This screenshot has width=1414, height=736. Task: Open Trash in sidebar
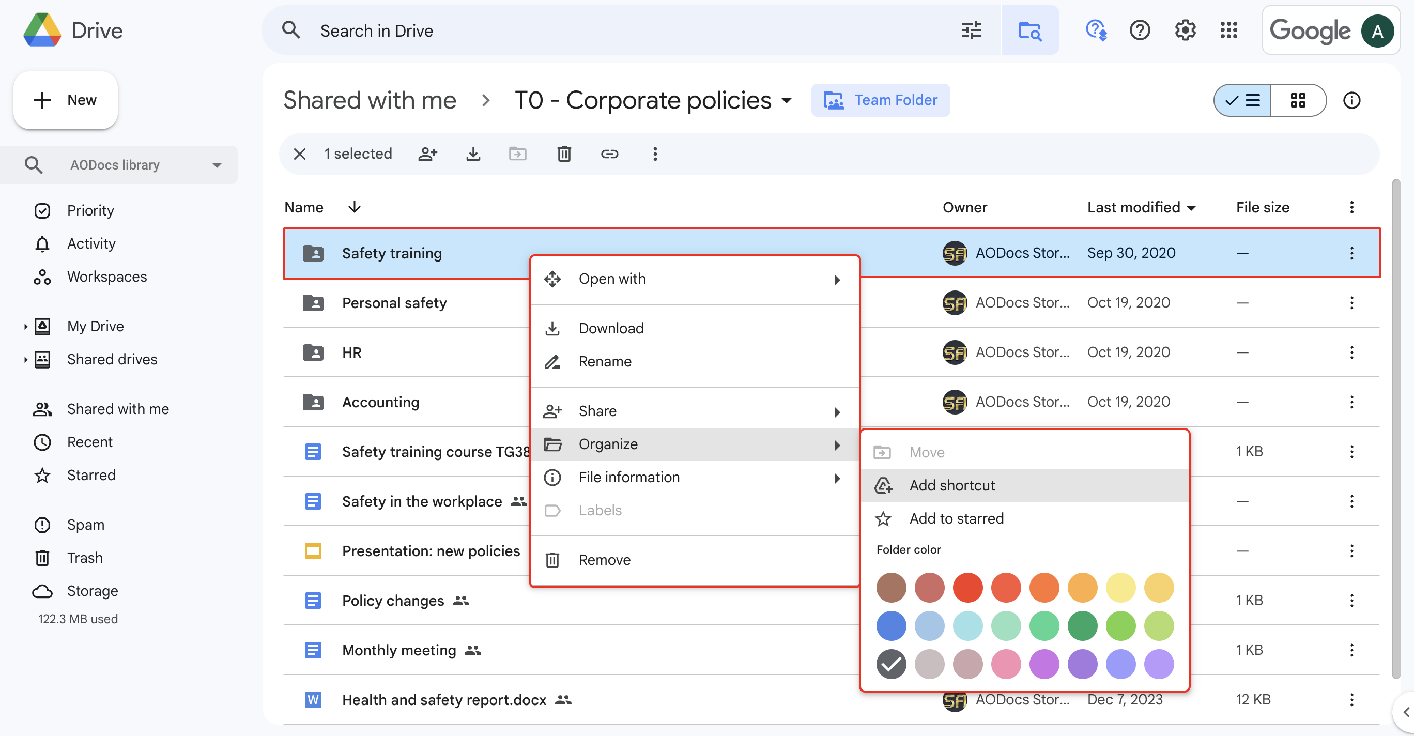[x=85, y=558]
